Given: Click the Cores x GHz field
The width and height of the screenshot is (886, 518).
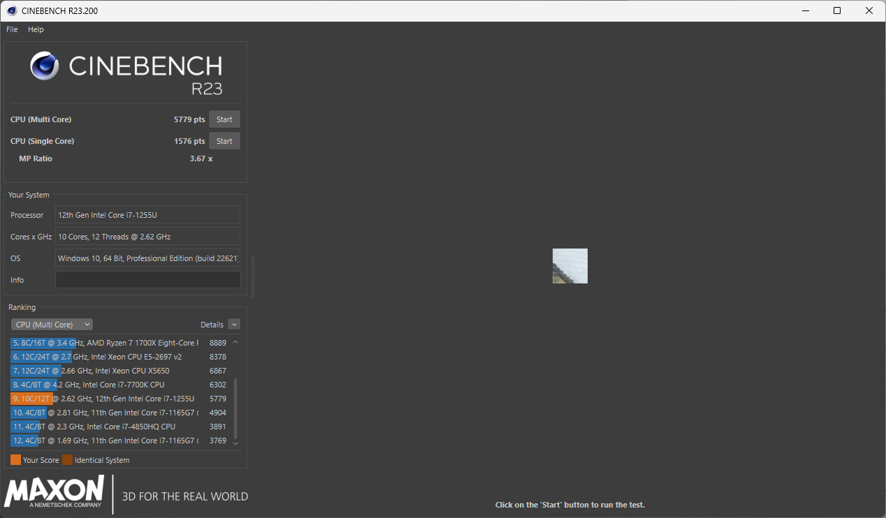Looking at the screenshot, I should [148, 237].
